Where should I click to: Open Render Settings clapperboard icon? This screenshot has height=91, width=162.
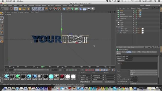click(x=59, y=9)
